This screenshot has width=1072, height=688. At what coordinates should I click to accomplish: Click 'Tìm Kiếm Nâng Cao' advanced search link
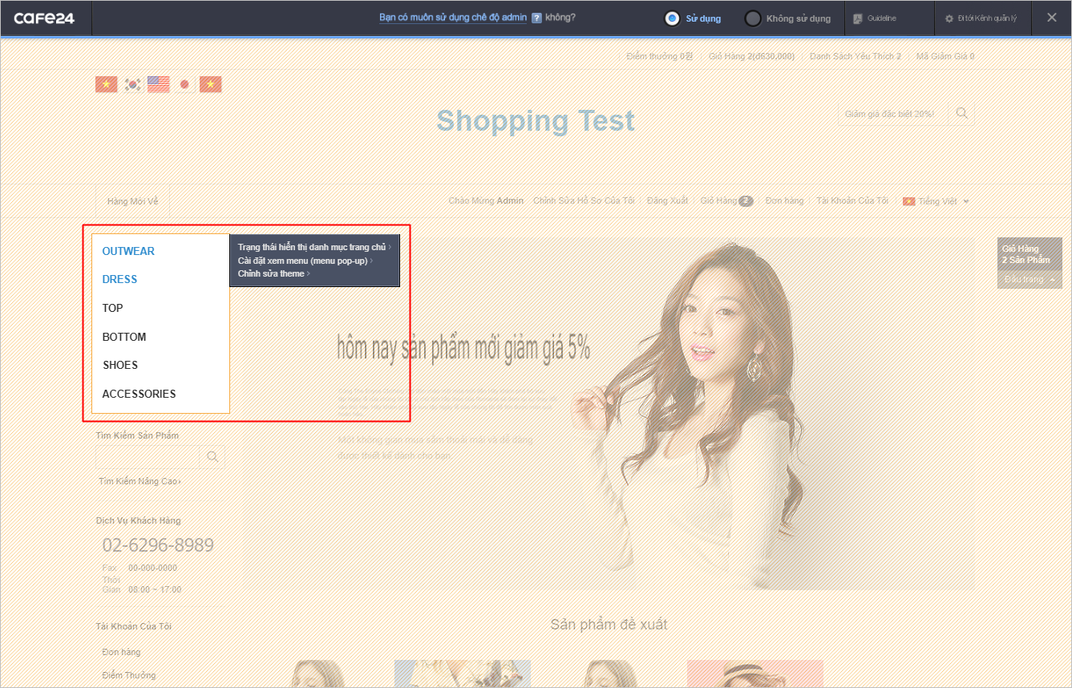pyautogui.click(x=139, y=481)
